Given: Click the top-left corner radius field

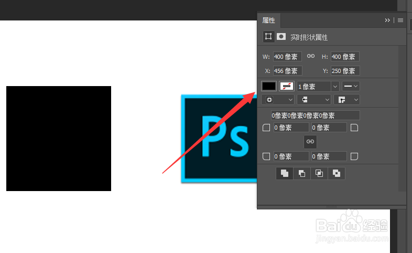Looking at the screenshot, I should (x=291, y=128).
